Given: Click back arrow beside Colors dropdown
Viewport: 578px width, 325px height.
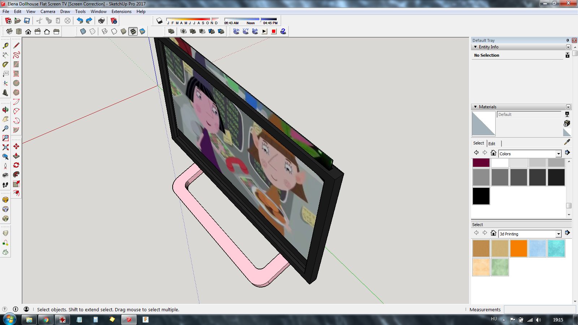Looking at the screenshot, I should (x=476, y=153).
